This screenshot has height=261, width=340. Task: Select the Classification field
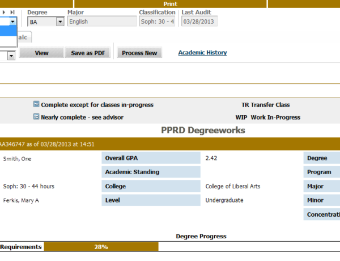[x=157, y=22]
